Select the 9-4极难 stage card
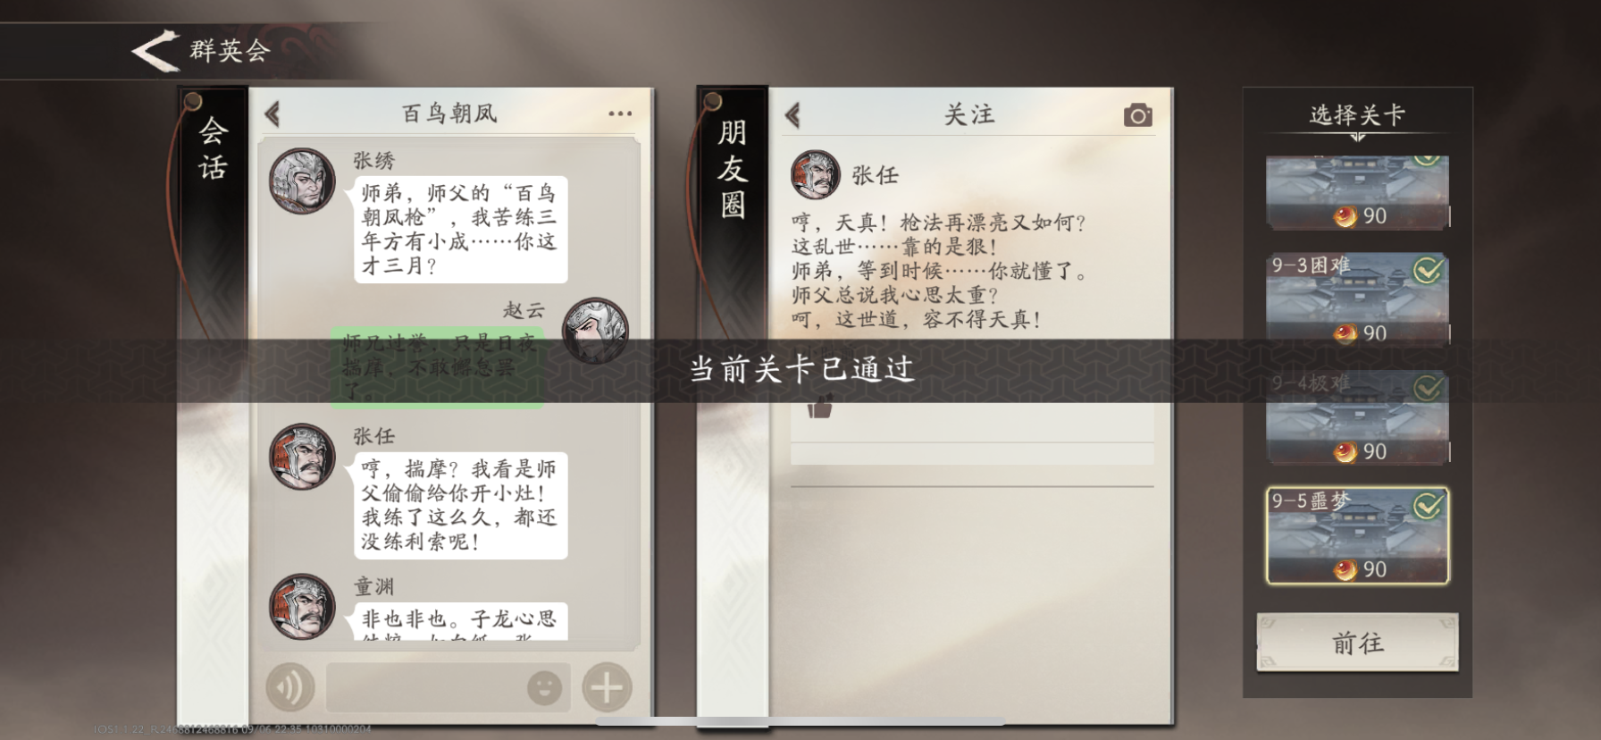1601x740 pixels. click(x=1357, y=418)
